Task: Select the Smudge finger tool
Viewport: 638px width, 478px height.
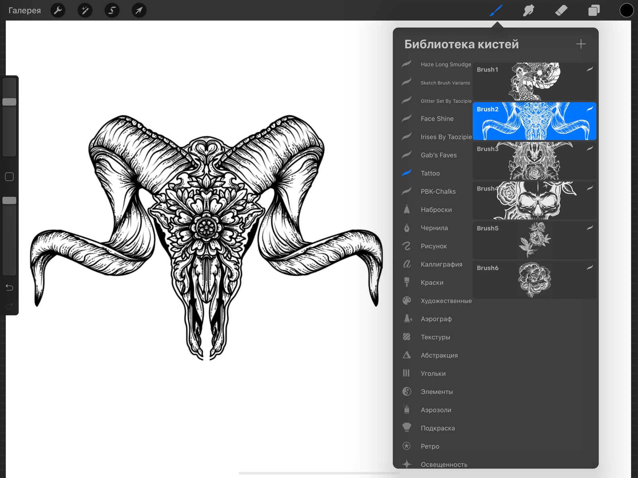Action: click(x=529, y=10)
